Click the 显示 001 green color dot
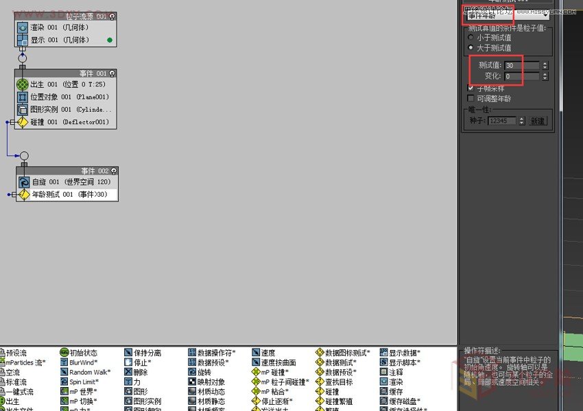This screenshot has width=583, height=411. 109,40
